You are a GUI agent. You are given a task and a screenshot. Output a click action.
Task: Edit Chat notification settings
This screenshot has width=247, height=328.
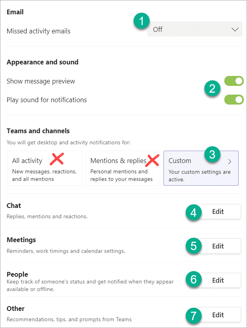(218, 212)
